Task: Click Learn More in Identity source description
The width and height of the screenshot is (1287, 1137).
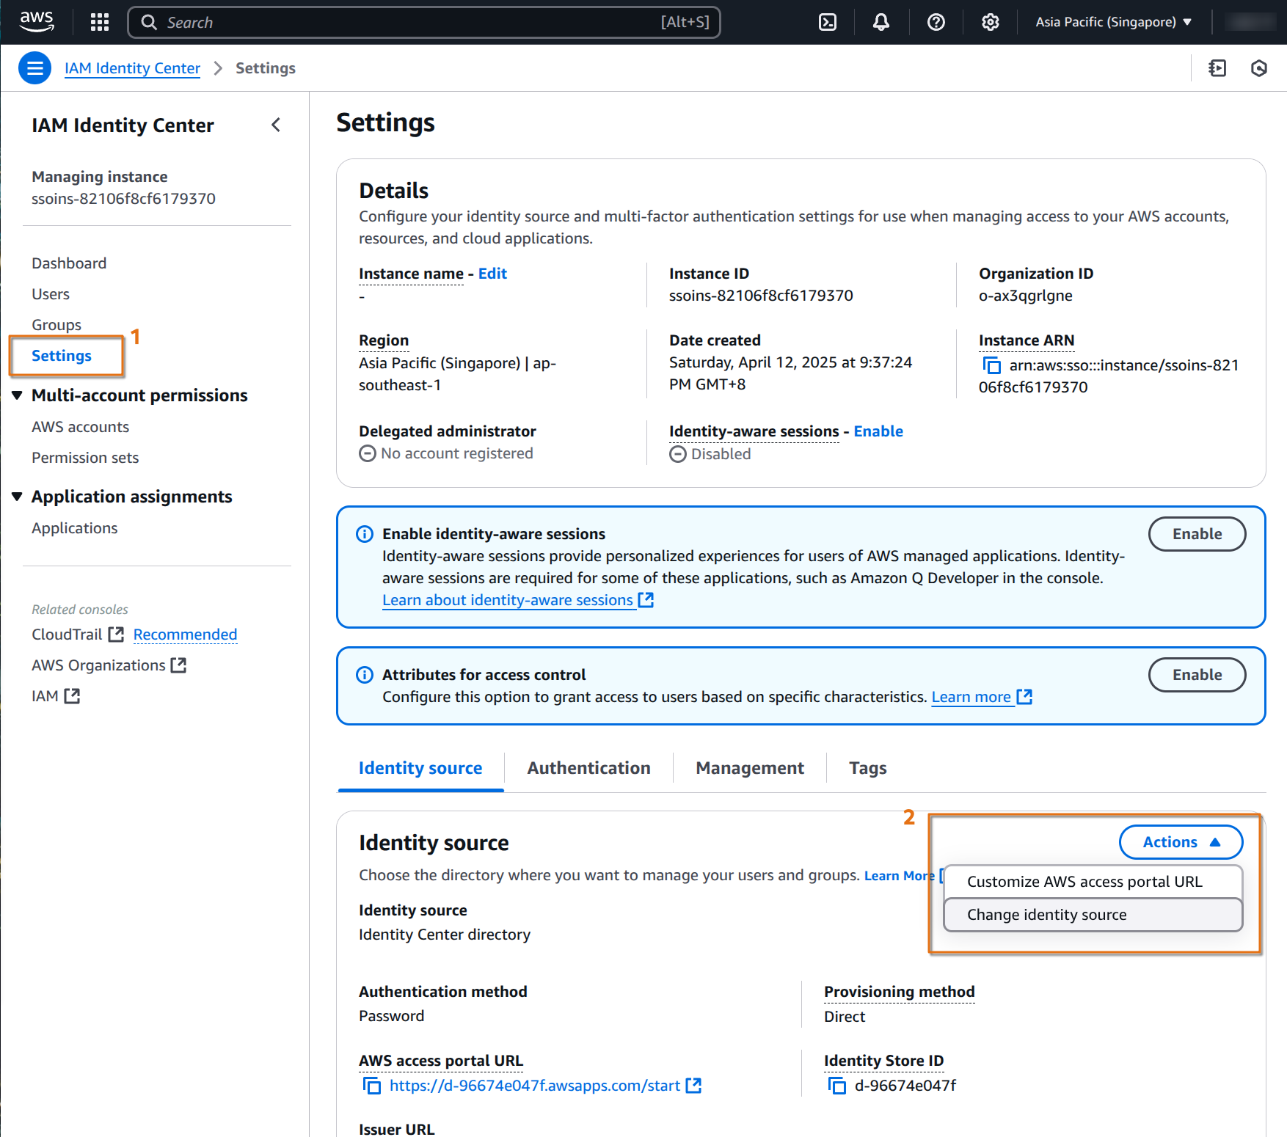Action: [899, 876]
